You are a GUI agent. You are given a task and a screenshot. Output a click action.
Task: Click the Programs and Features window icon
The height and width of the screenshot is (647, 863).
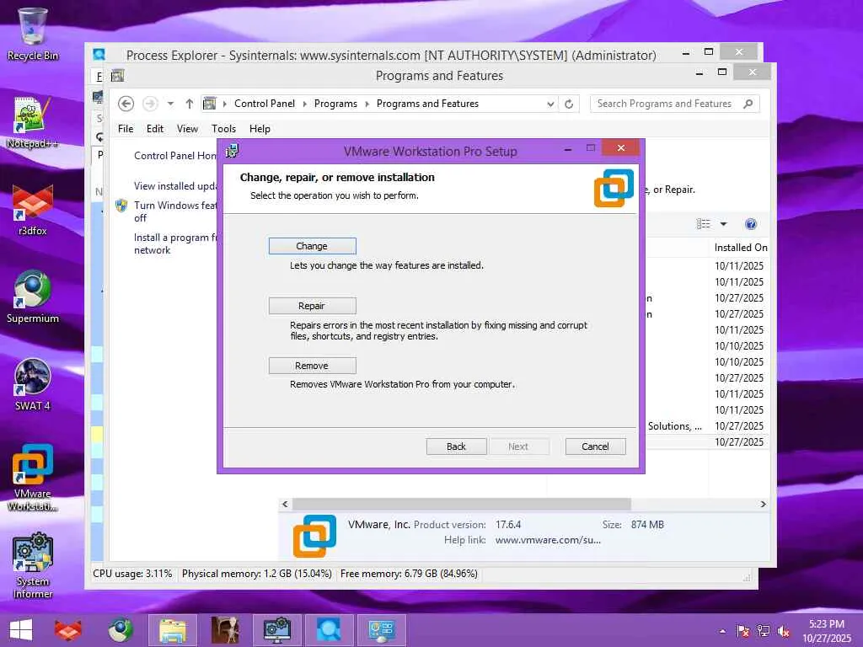click(x=118, y=75)
